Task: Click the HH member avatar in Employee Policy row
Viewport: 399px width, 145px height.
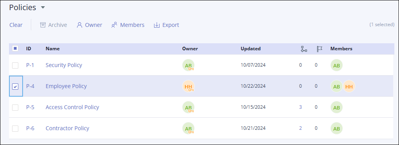Action: pos(349,87)
